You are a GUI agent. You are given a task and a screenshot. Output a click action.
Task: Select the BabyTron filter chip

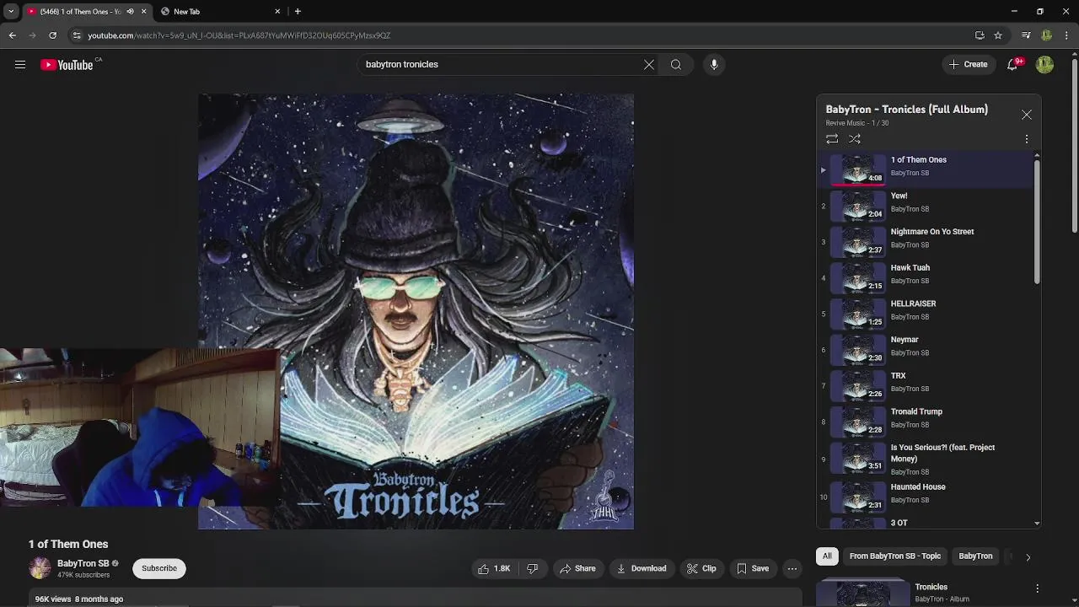pos(975,556)
